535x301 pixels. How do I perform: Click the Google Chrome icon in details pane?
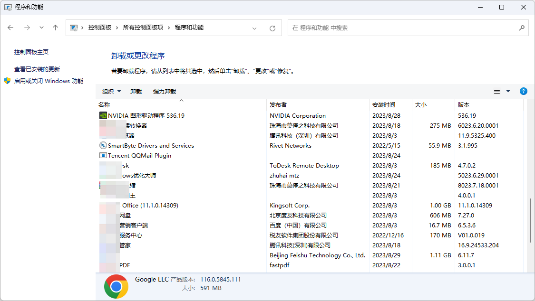pyautogui.click(x=117, y=286)
